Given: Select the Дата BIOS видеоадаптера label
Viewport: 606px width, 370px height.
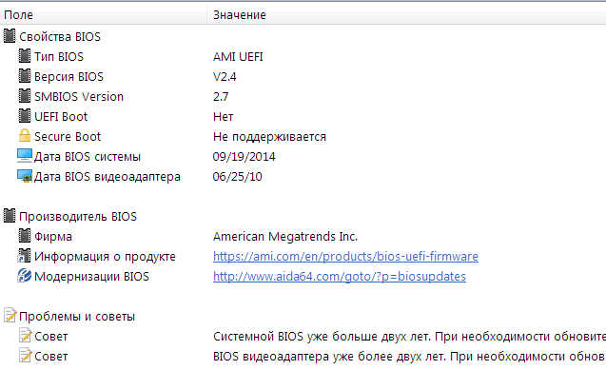Looking at the screenshot, I should [108, 177].
